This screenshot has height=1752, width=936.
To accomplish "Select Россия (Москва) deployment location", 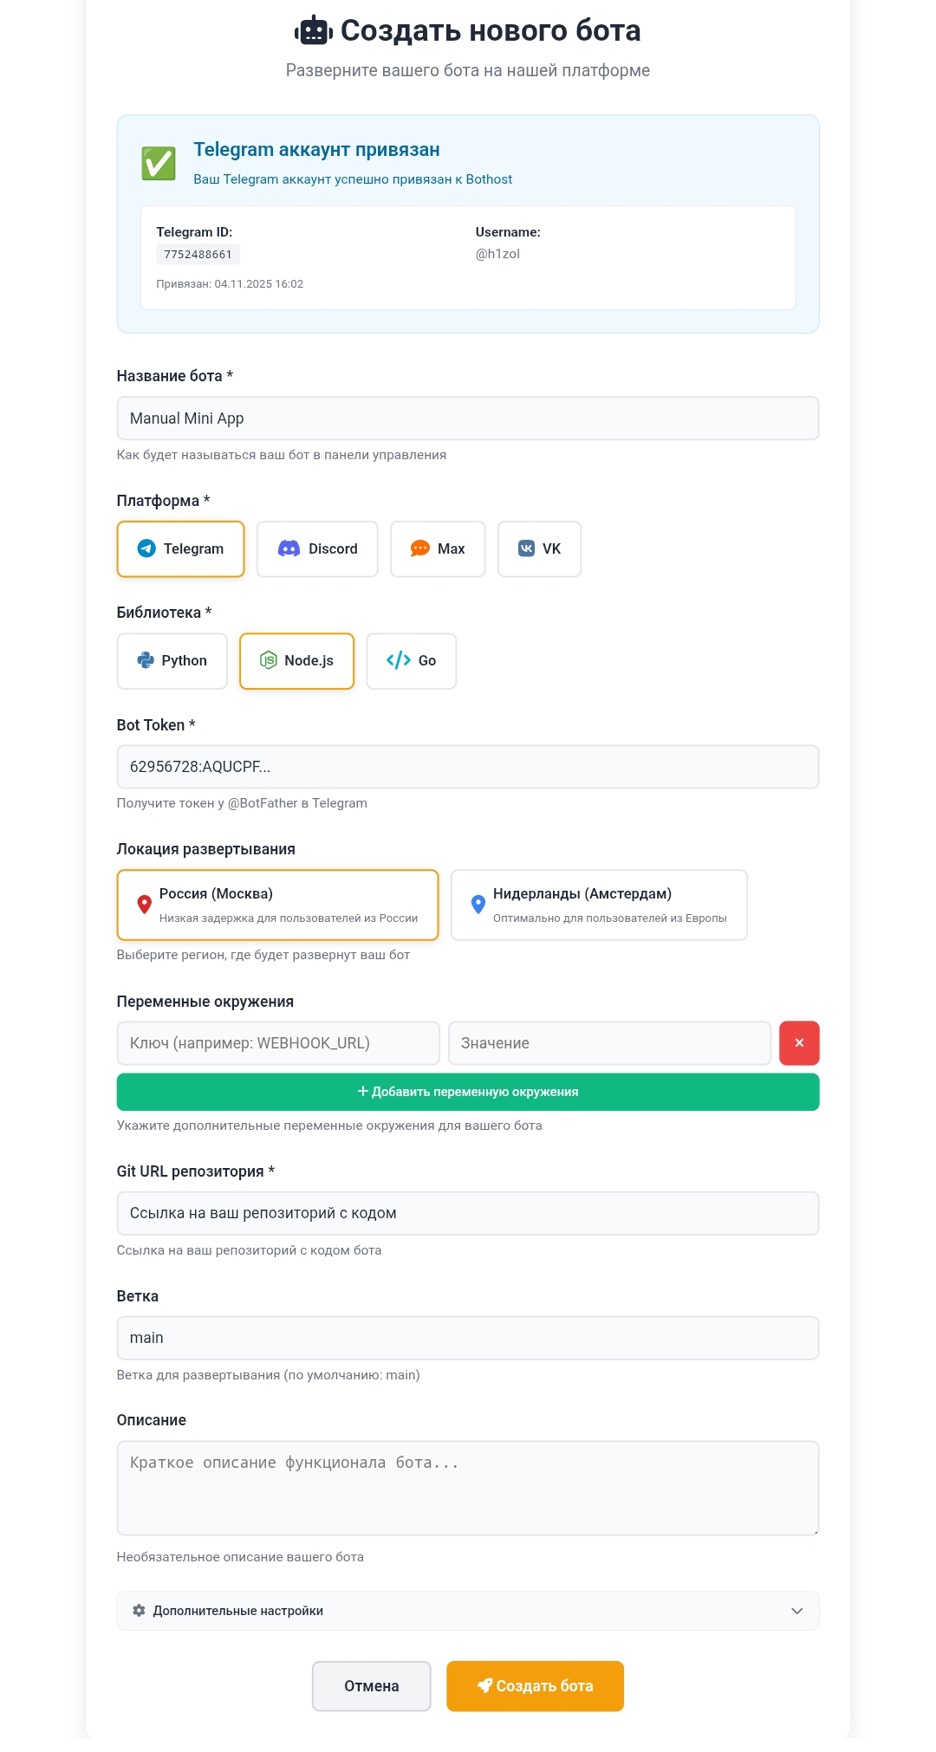I will 277,905.
